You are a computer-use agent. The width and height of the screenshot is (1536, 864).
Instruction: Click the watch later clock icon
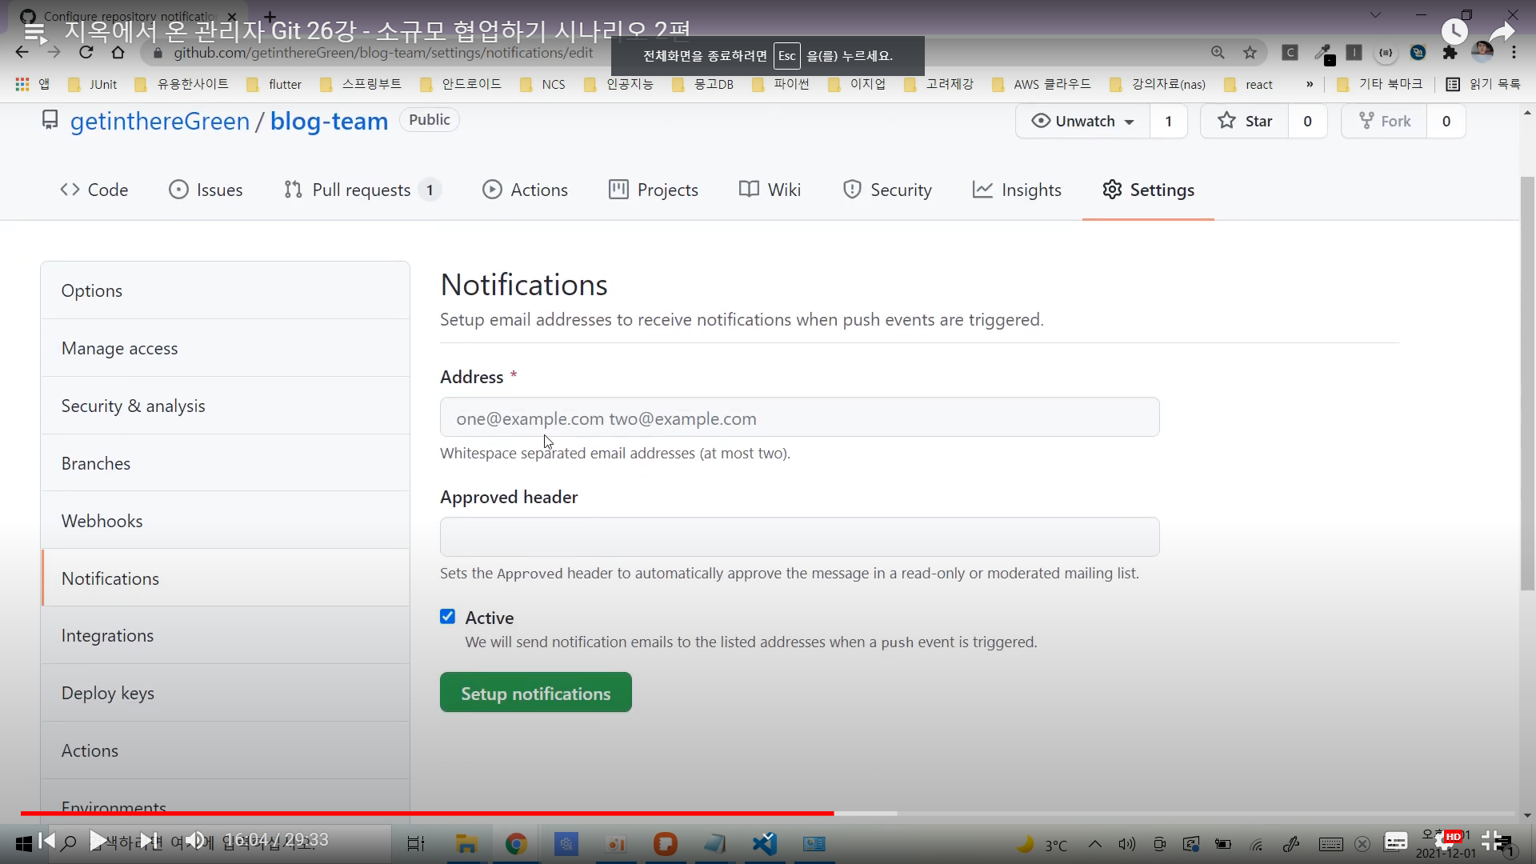pos(1454,32)
